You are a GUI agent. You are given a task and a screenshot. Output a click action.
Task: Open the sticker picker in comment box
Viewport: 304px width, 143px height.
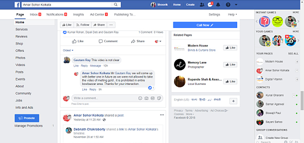point(159,98)
